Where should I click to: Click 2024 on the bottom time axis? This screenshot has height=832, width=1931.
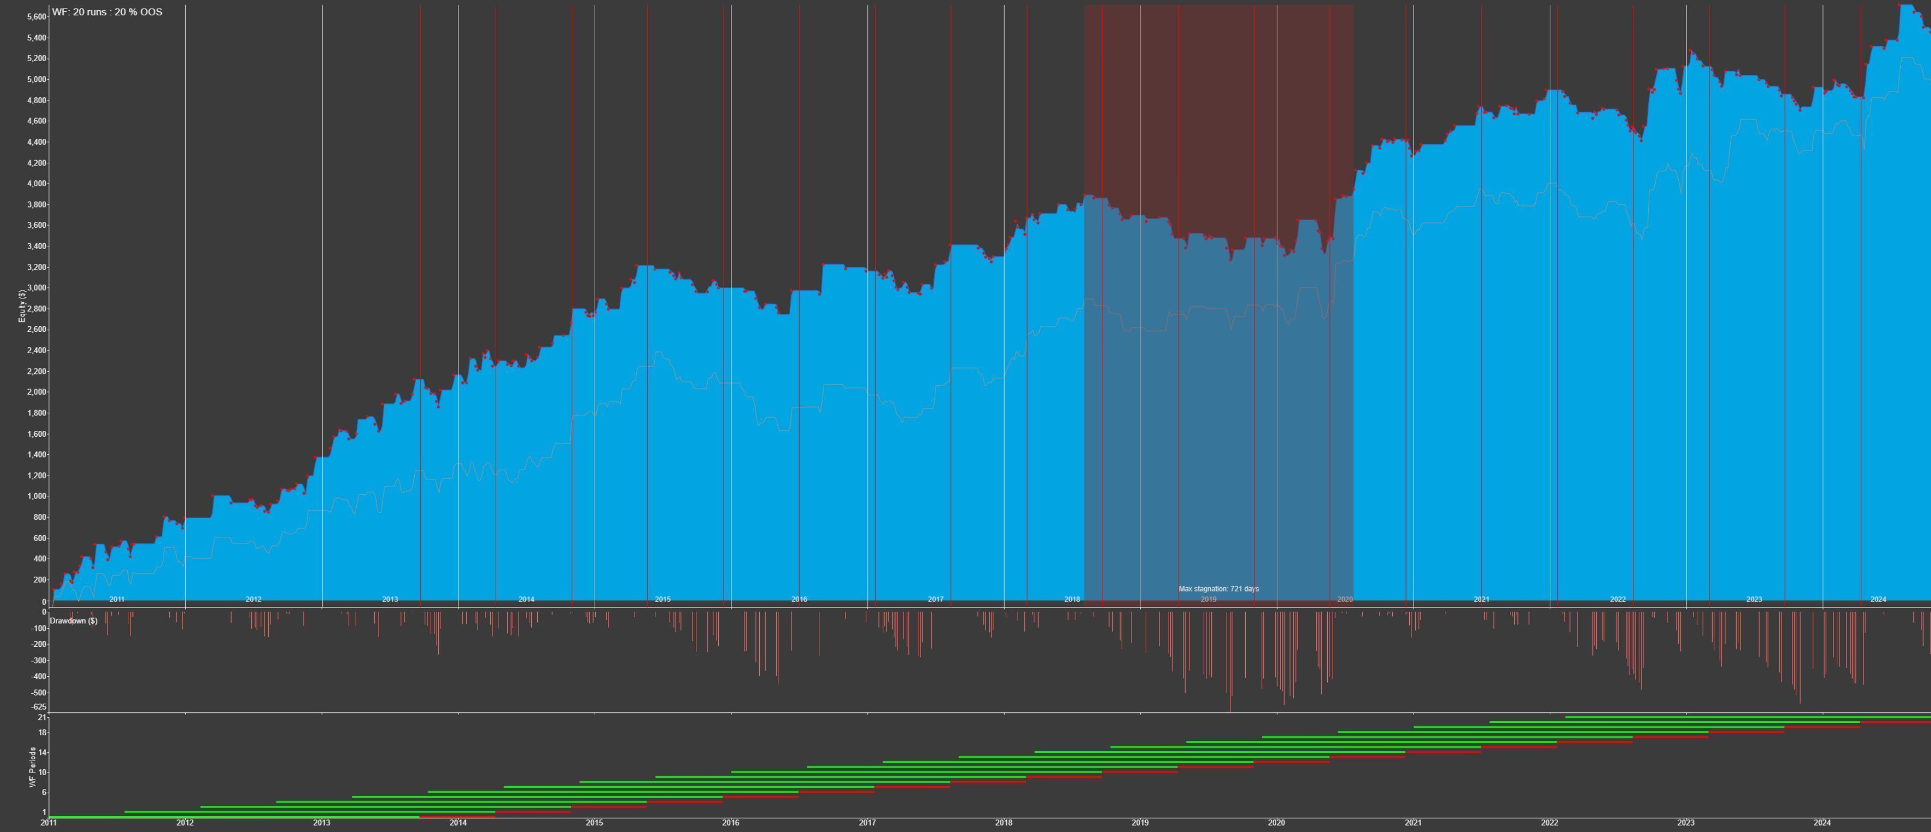tap(1822, 823)
